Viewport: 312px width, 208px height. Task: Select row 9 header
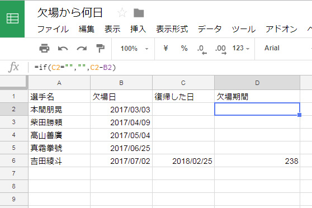coord(14,199)
